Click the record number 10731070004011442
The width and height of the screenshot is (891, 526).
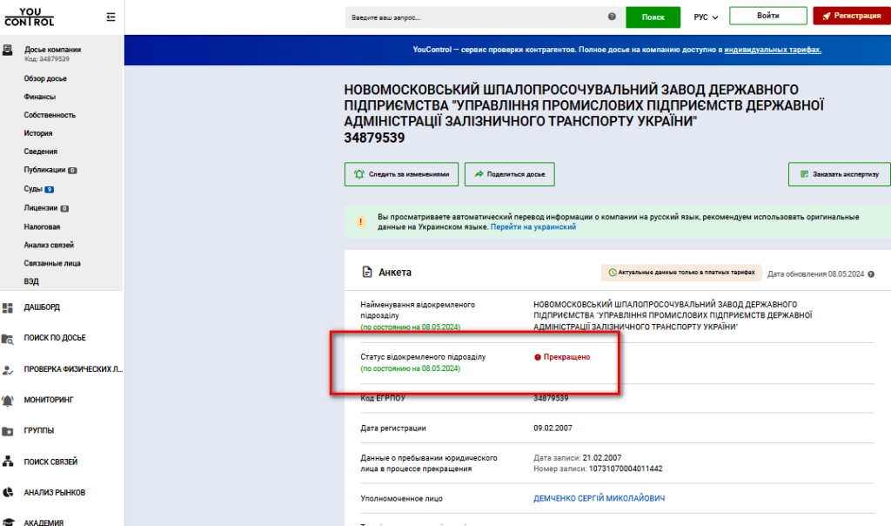point(626,469)
